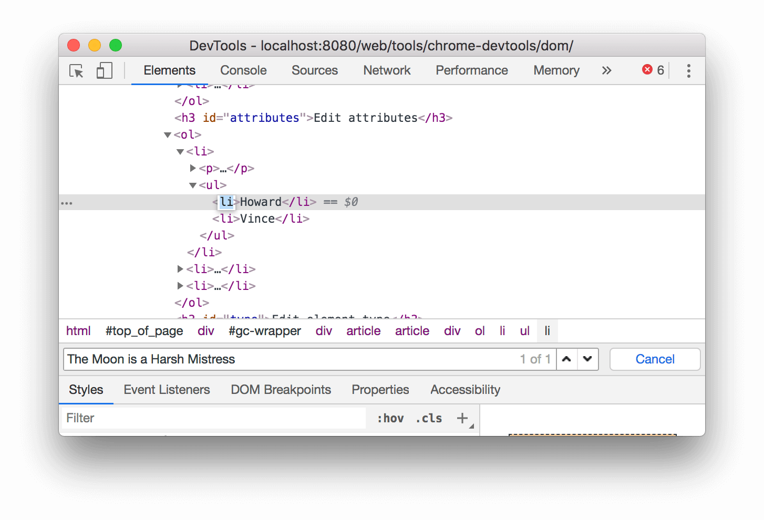This screenshot has height=520, width=764.
Task: Open the DevTools three-dot customization menu
Action: pyautogui.click(x=688, y=70)
